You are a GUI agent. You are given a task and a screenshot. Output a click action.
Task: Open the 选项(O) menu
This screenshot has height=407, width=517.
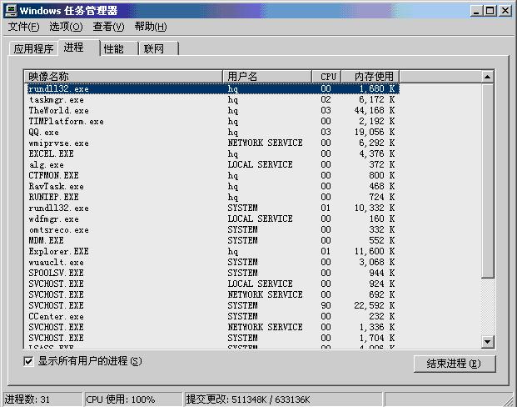click(66, 27)
